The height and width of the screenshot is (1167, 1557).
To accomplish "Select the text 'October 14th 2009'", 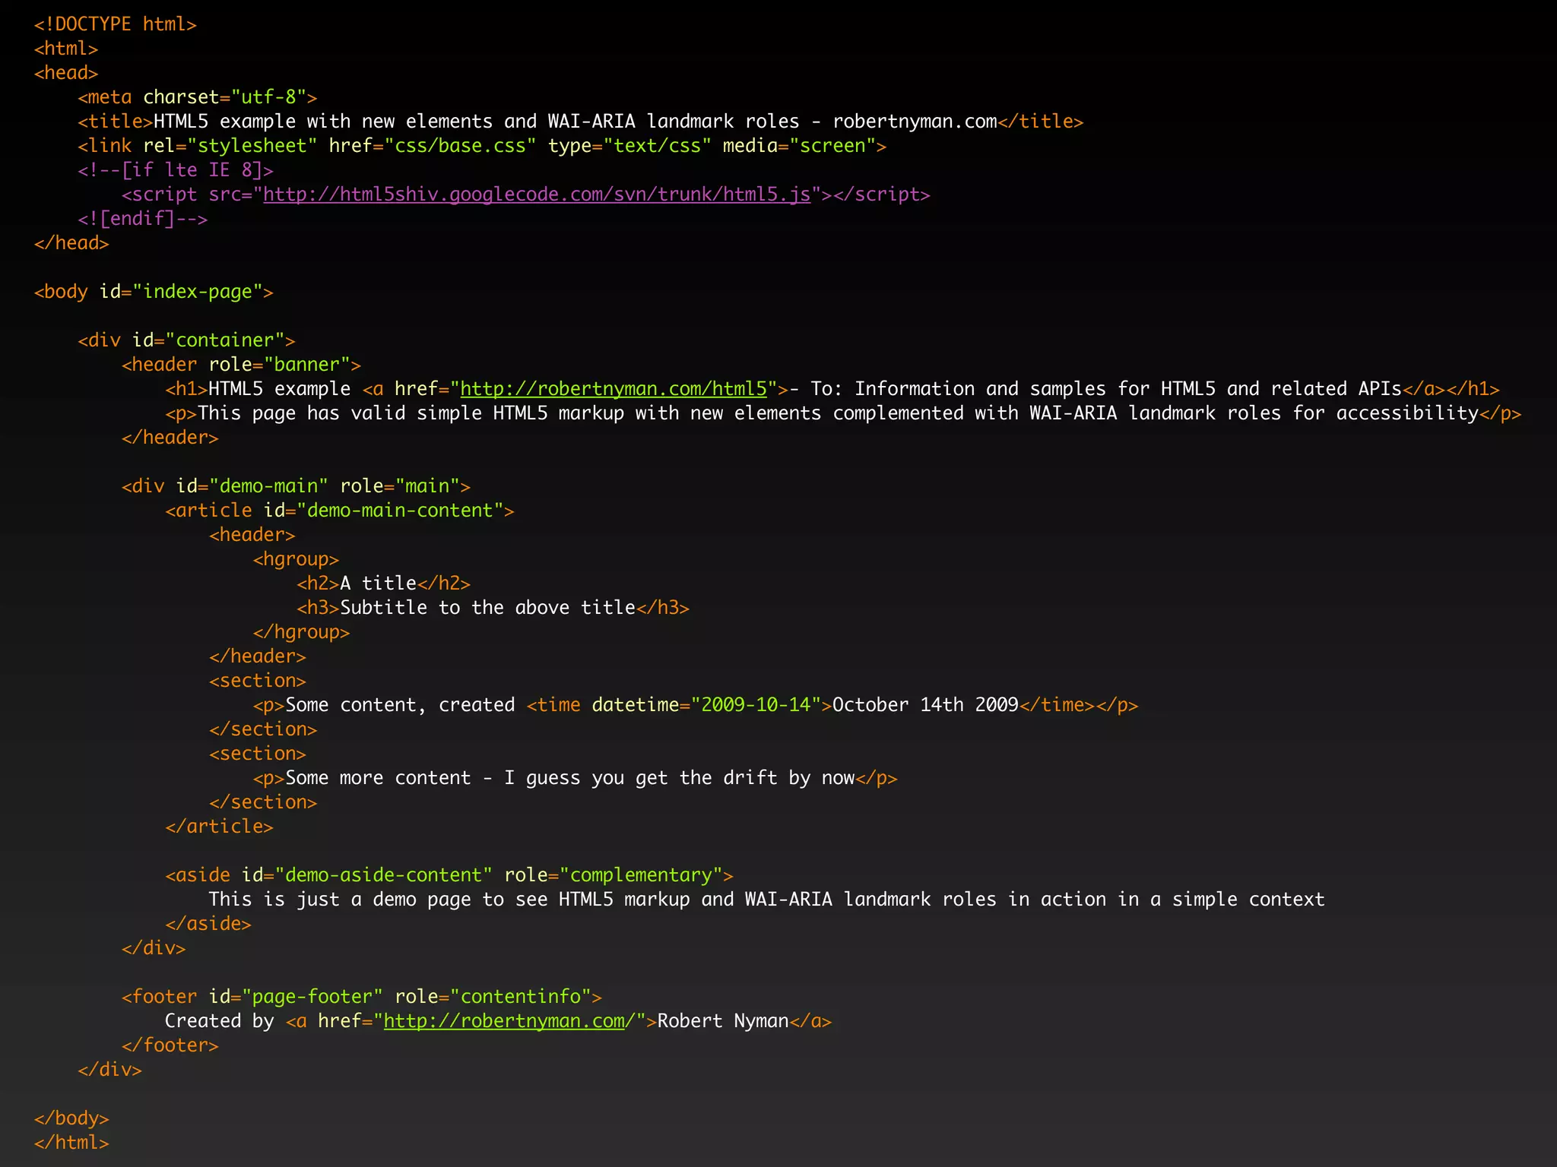I will click(925, 705).
